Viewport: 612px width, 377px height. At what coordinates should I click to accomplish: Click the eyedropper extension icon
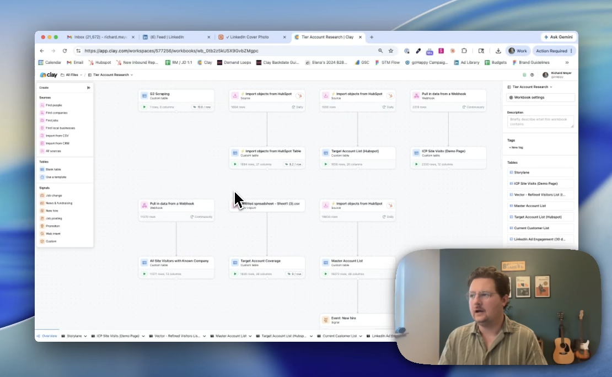[418, 51]
